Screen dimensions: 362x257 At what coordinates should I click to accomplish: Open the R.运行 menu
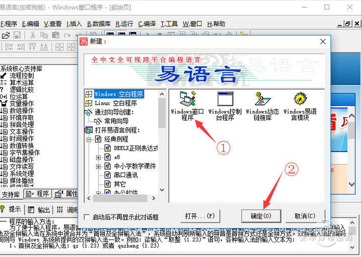point(124,24)
